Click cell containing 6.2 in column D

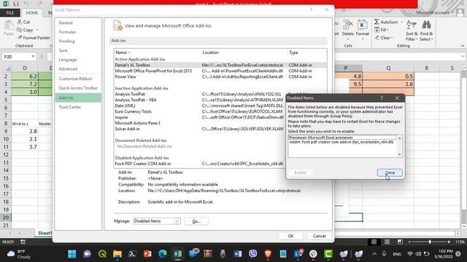coord(25,76)
